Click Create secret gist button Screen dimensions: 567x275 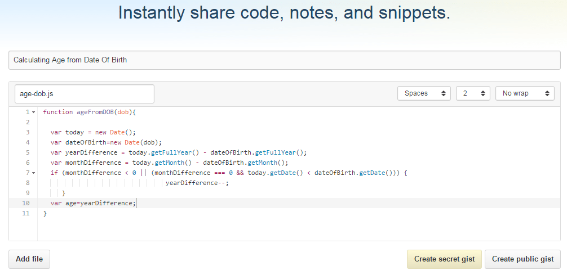444,259
